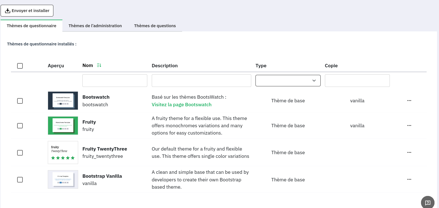The height and width of the screenshot is (208, 439).
Task: Select the Thèmes de questionnaire tab
Action: pyautogui.click(x=31, y=26)
